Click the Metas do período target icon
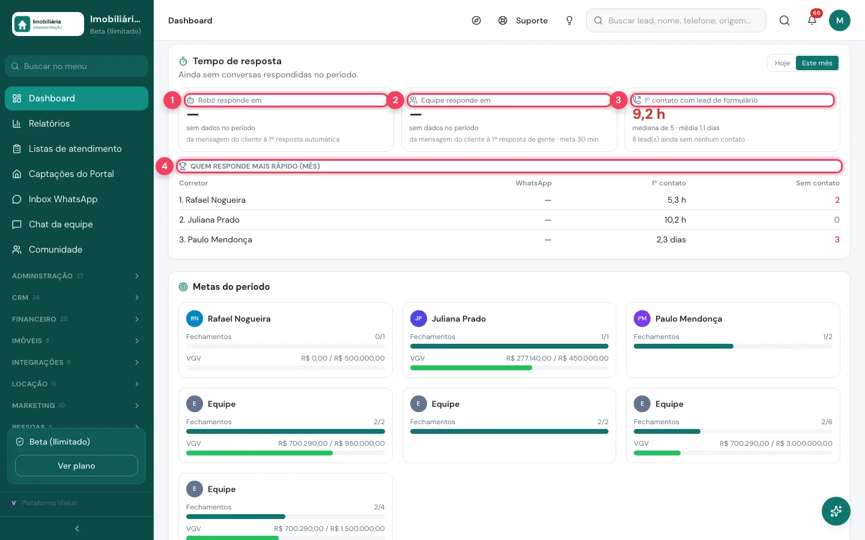The height and width of the screenshot is (540, 865). [x=183, y=287]
